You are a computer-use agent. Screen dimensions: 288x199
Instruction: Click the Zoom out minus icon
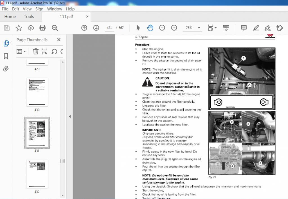point(162,28)
